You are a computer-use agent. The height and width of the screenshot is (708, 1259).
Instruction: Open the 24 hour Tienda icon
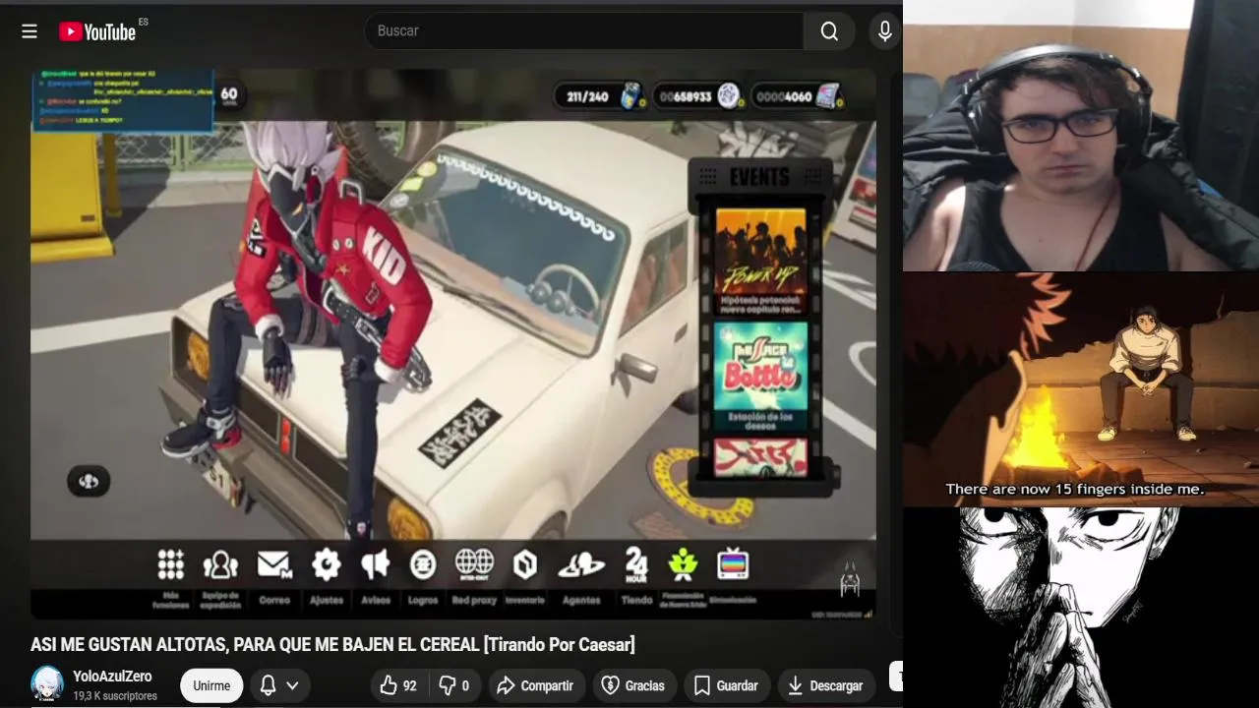(636, 564)
